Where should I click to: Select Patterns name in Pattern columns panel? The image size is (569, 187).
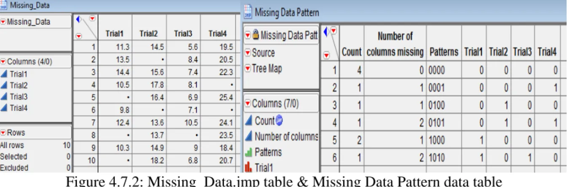click(x=268, y=152)
